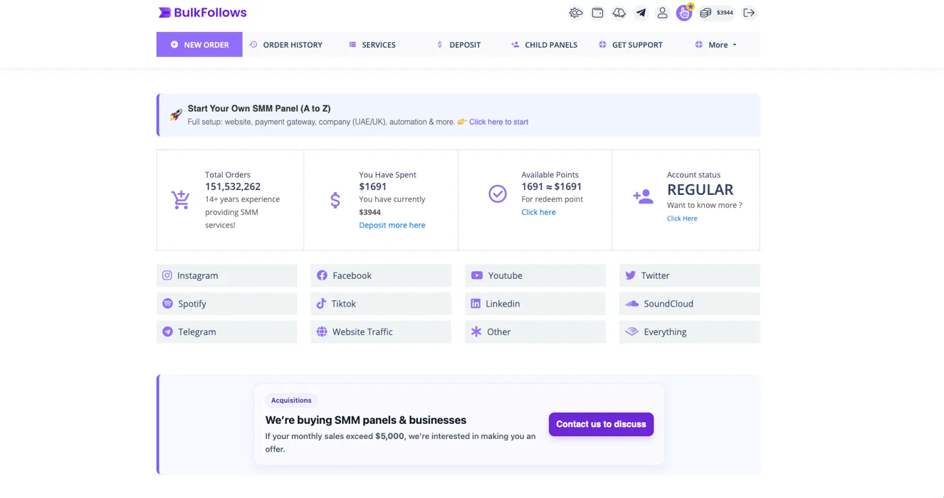Open CHILD PANELS menu item

[545, 45]
